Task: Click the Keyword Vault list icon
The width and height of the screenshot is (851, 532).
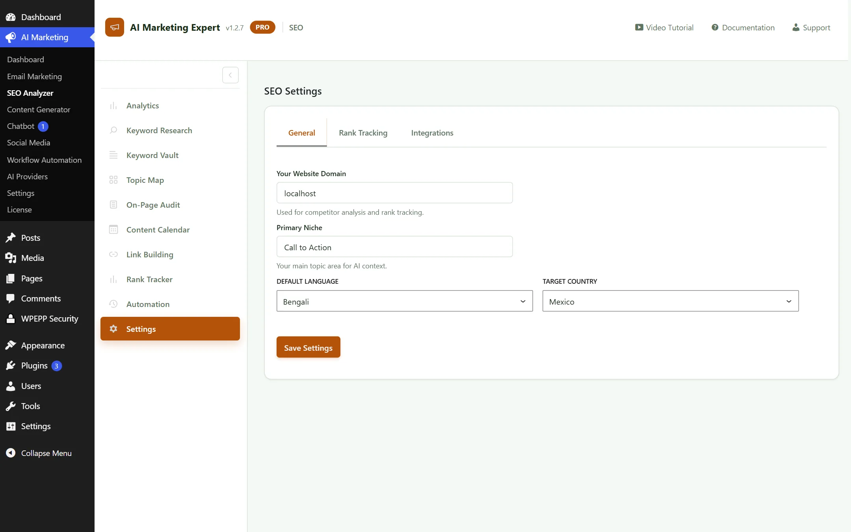Action: [x=113, y=155]
